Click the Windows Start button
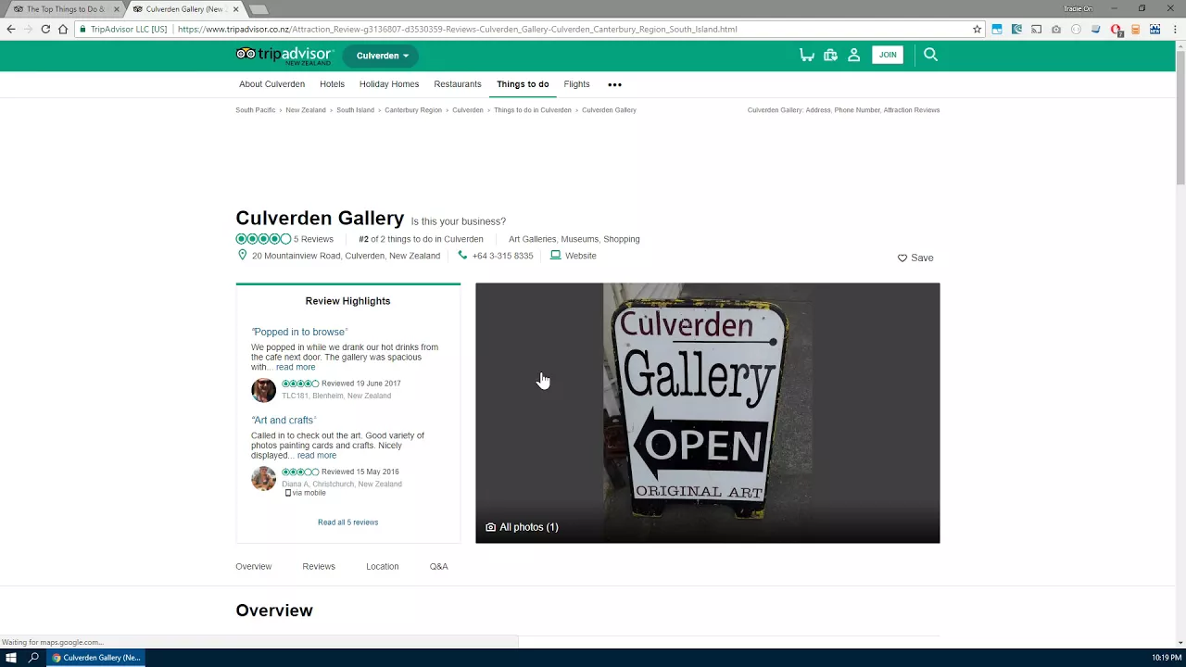The height and width of the screenshot is (667, 1186). coord(12,658)
